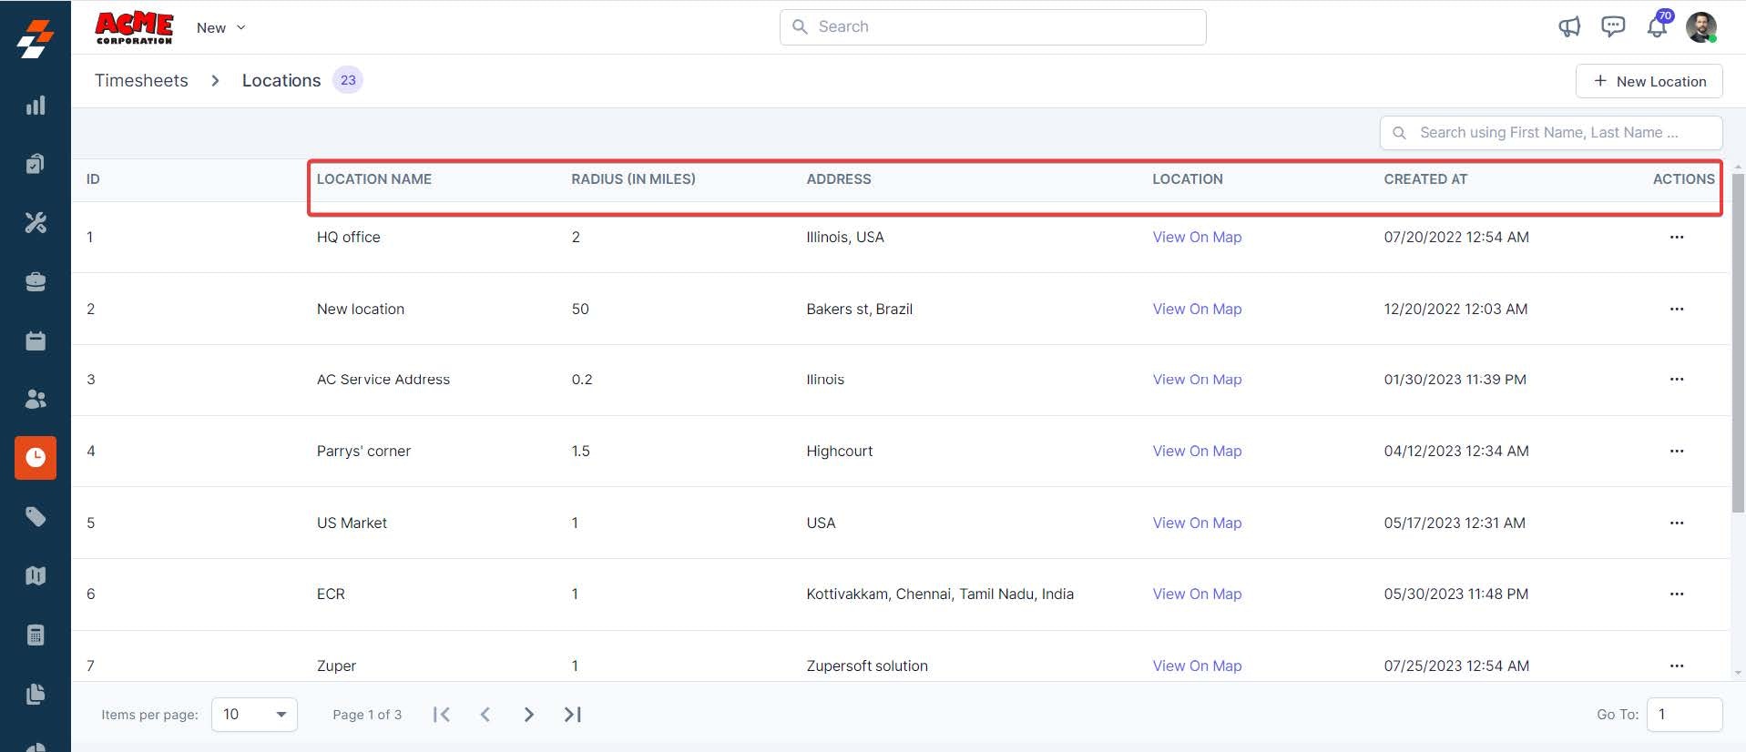Sort by Location Name column header
1746x752 pixels.
(374, 179)
